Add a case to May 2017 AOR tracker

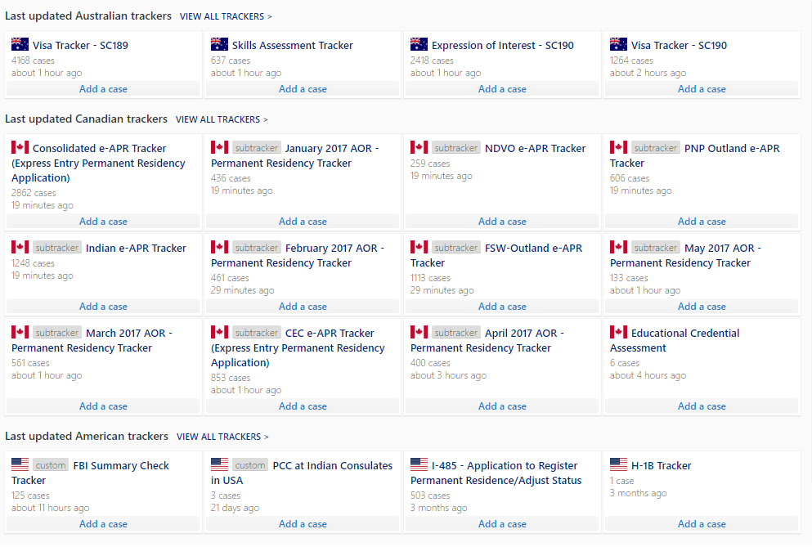tap(702, 307)
